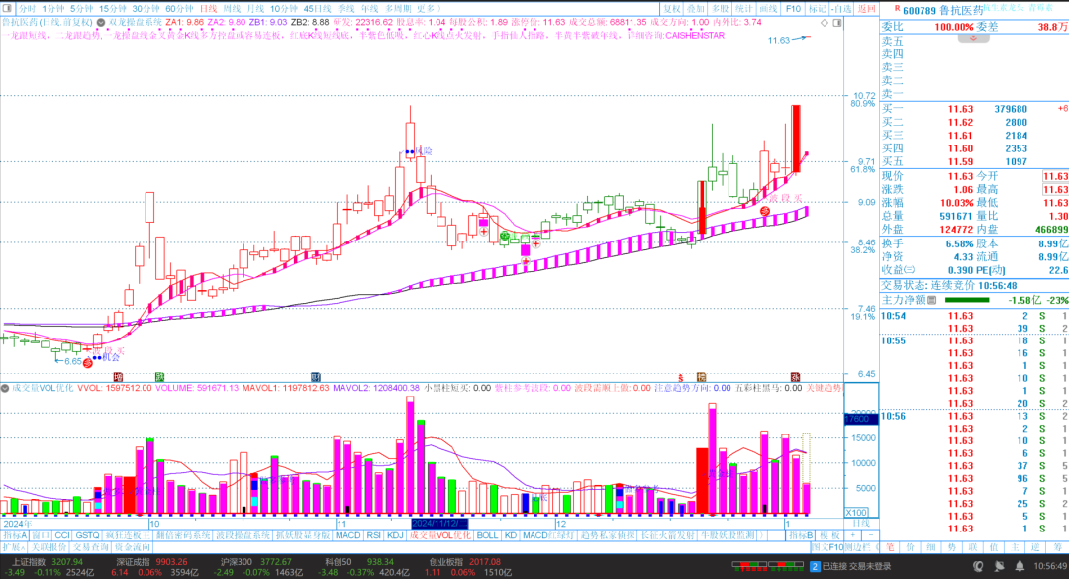Select the CCI indicator tab
This screenshot has height=579, width=1069.
62,535
